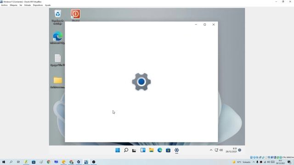Open the Máquina menu
Screen dimensions: 294x165
(13, 5)
